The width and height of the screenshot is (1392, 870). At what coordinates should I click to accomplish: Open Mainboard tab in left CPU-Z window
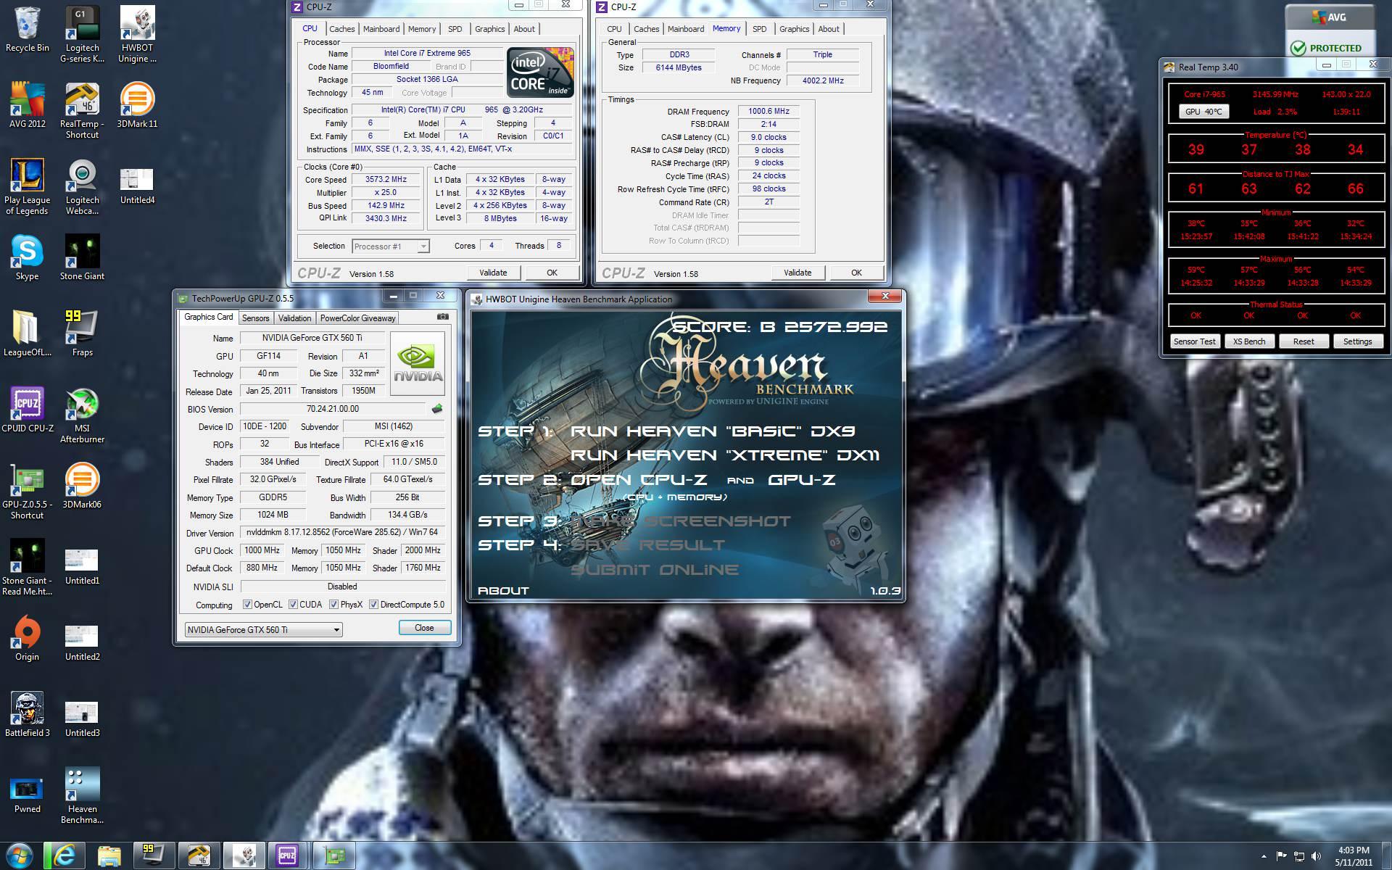(381, 29)
